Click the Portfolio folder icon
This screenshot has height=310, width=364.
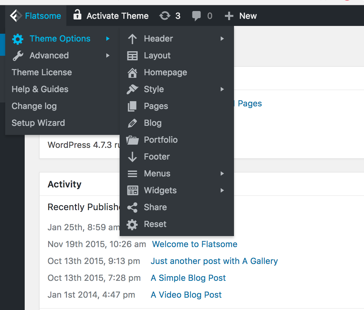132,140
